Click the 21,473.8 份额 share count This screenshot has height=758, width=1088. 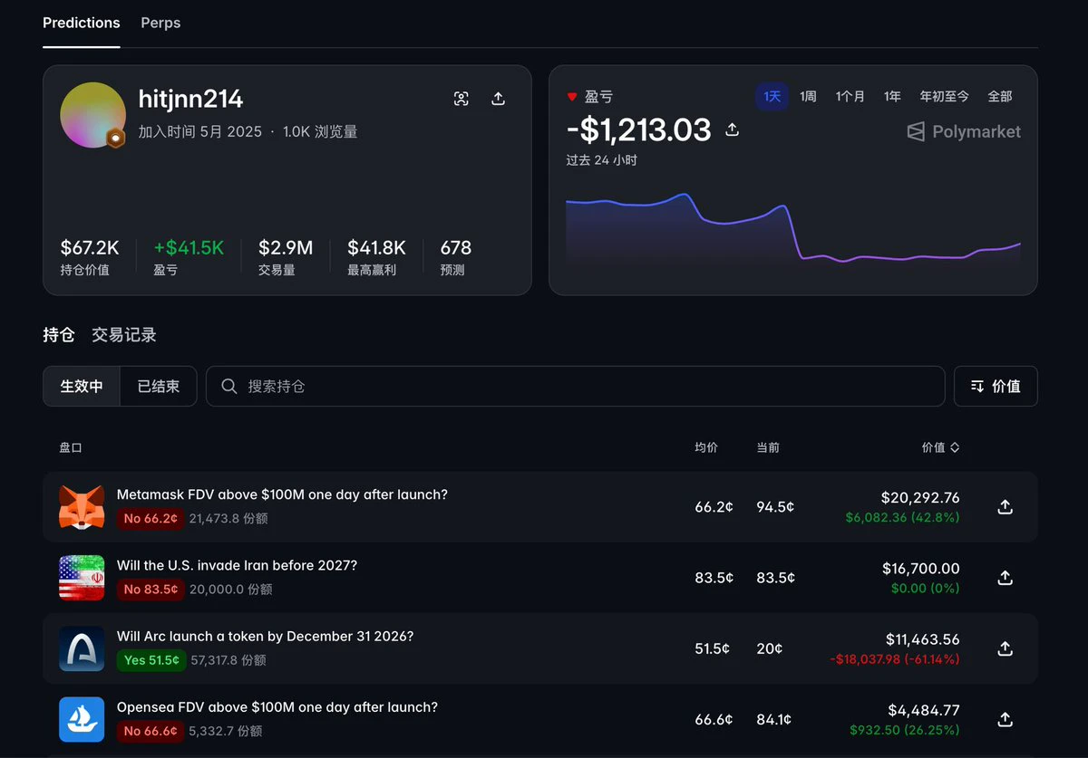pyautogui.click(x=228, y=519)
